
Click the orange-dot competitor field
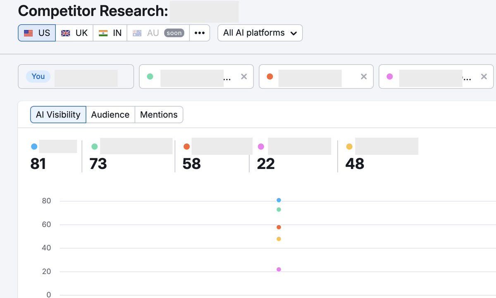point(316,76)
